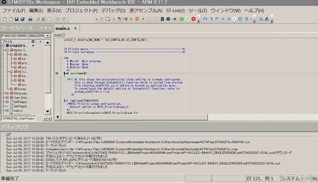Open the workspace panel options dropdown

tap(41, 28)
